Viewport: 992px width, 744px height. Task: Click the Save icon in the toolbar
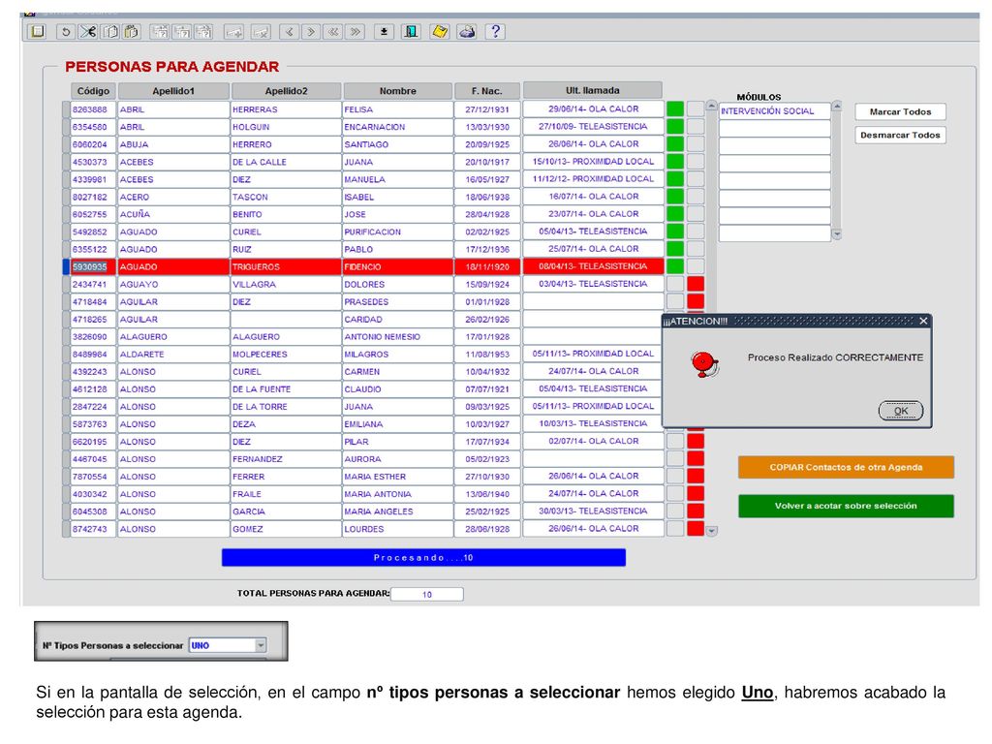point(38,31)
